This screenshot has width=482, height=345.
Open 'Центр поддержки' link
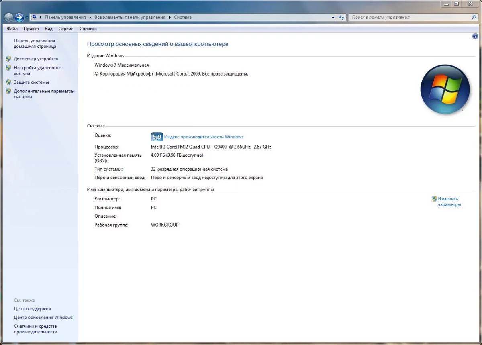point(32,309)
